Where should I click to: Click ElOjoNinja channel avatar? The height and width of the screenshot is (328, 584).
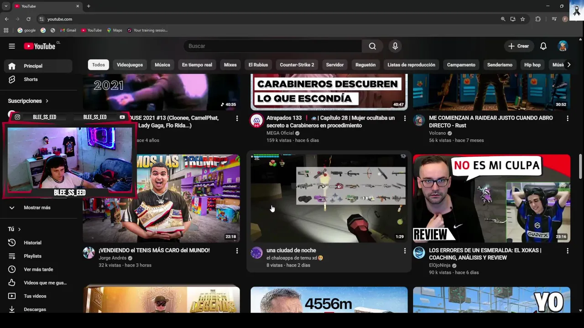419,253
